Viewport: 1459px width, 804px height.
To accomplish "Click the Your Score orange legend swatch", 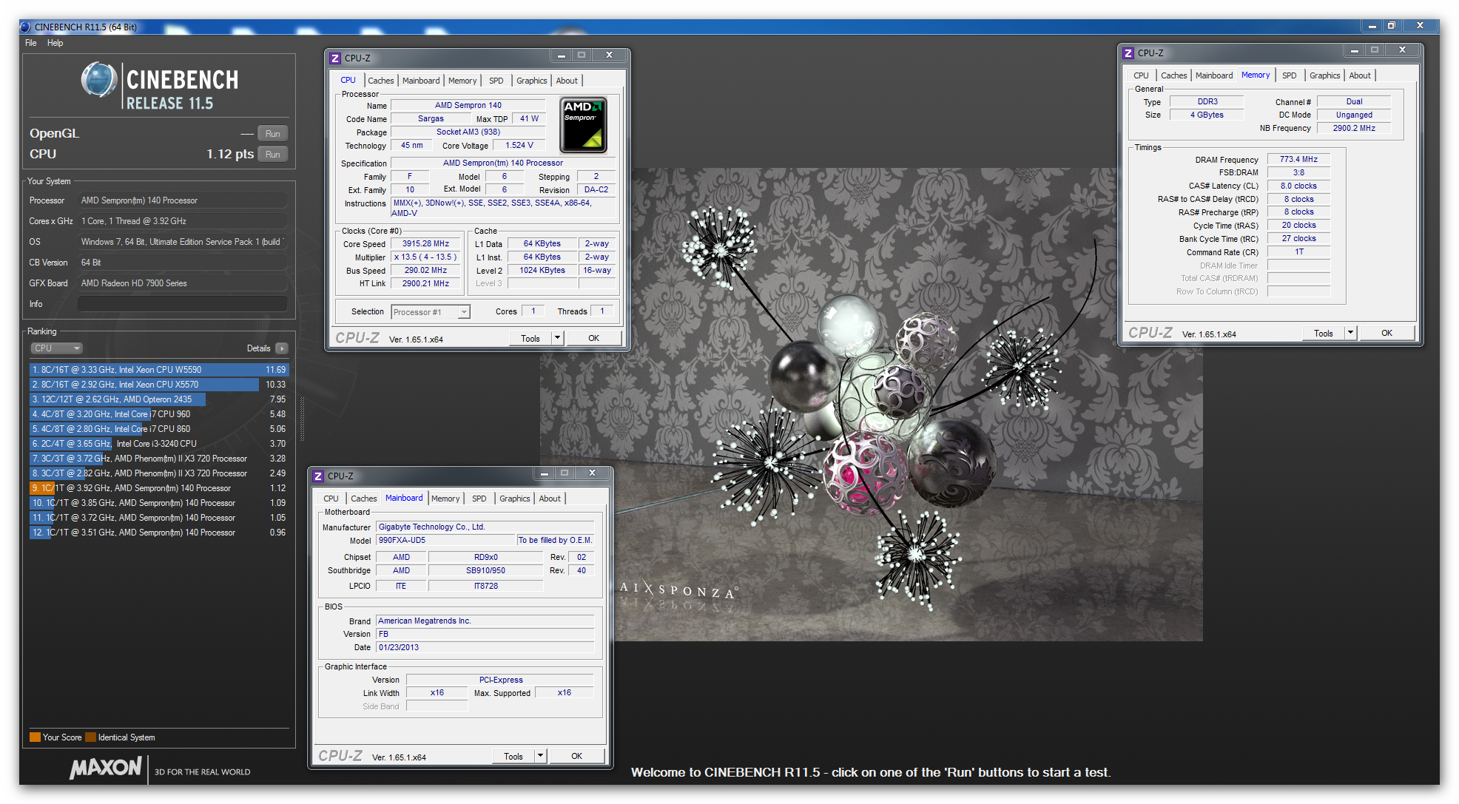I will (35, 737).
